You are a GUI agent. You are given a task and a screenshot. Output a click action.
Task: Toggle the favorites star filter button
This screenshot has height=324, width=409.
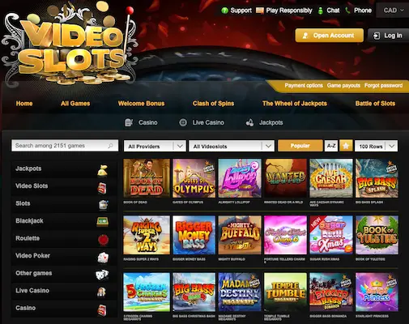point(346,146)
